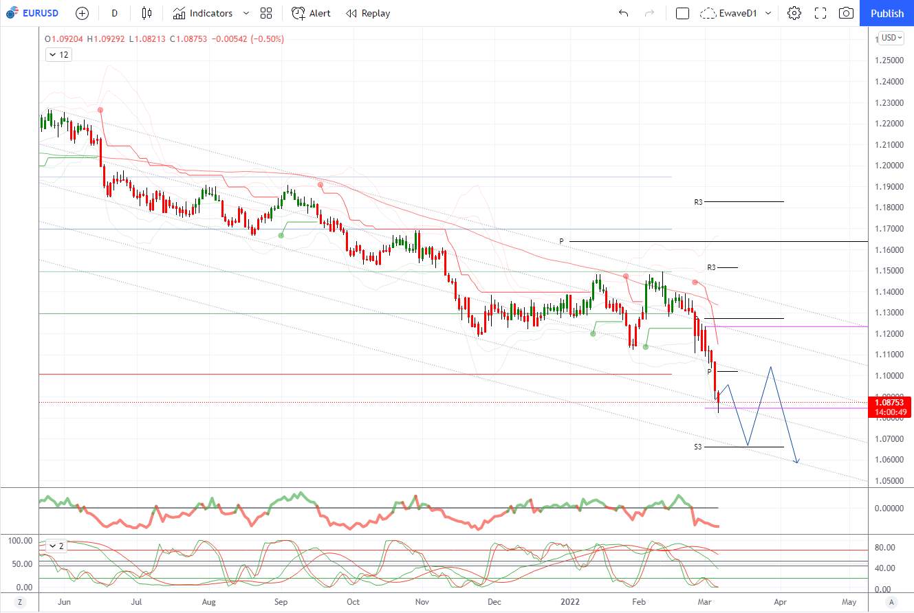Click the upper R3 pivot label near 1.18000

[x=699, y=203]
